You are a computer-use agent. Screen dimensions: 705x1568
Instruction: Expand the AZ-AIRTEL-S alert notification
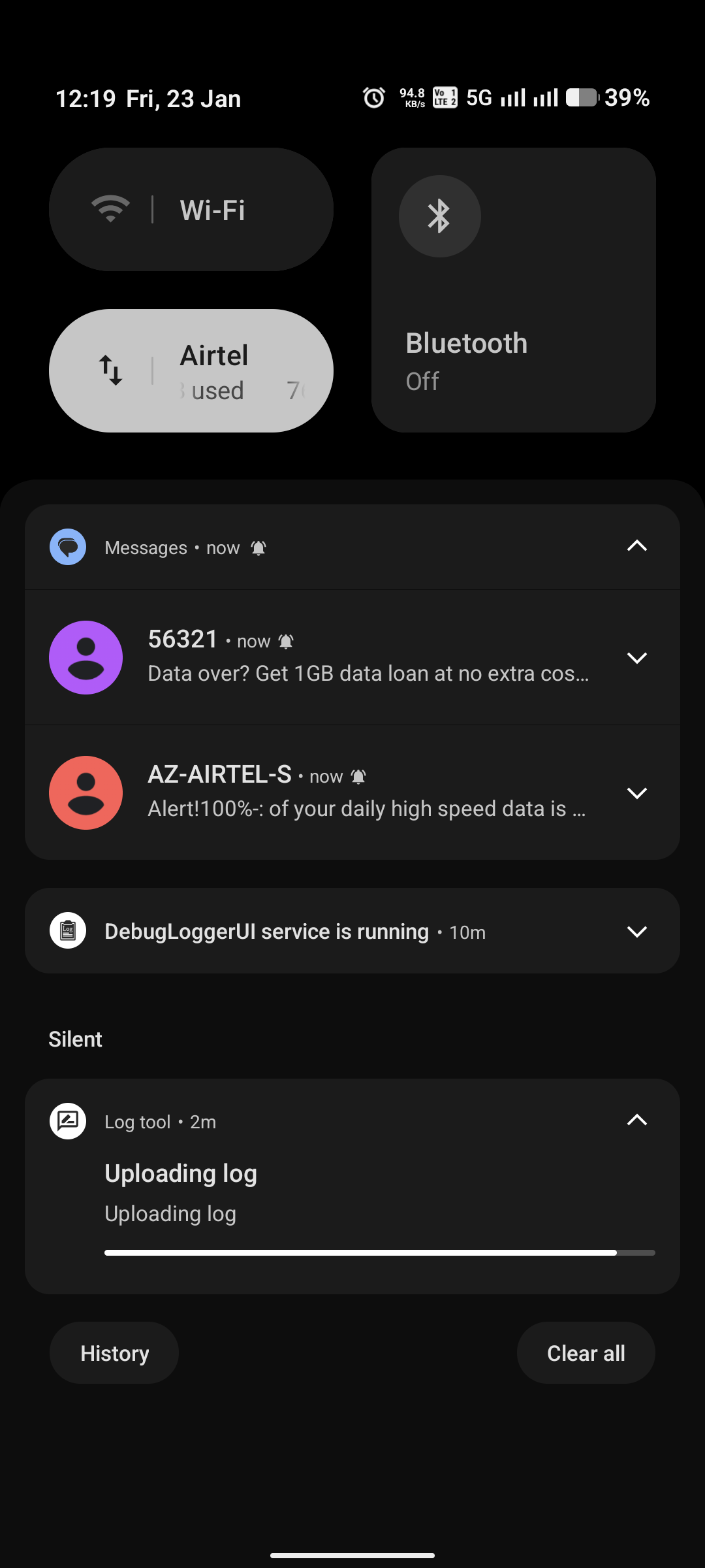[636, 793]
